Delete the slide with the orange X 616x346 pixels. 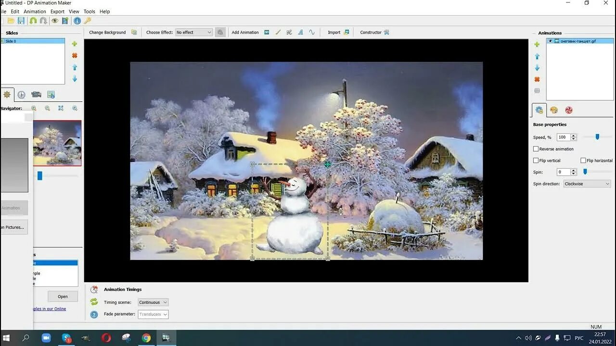pyautogui.click(x=75, y=55)
